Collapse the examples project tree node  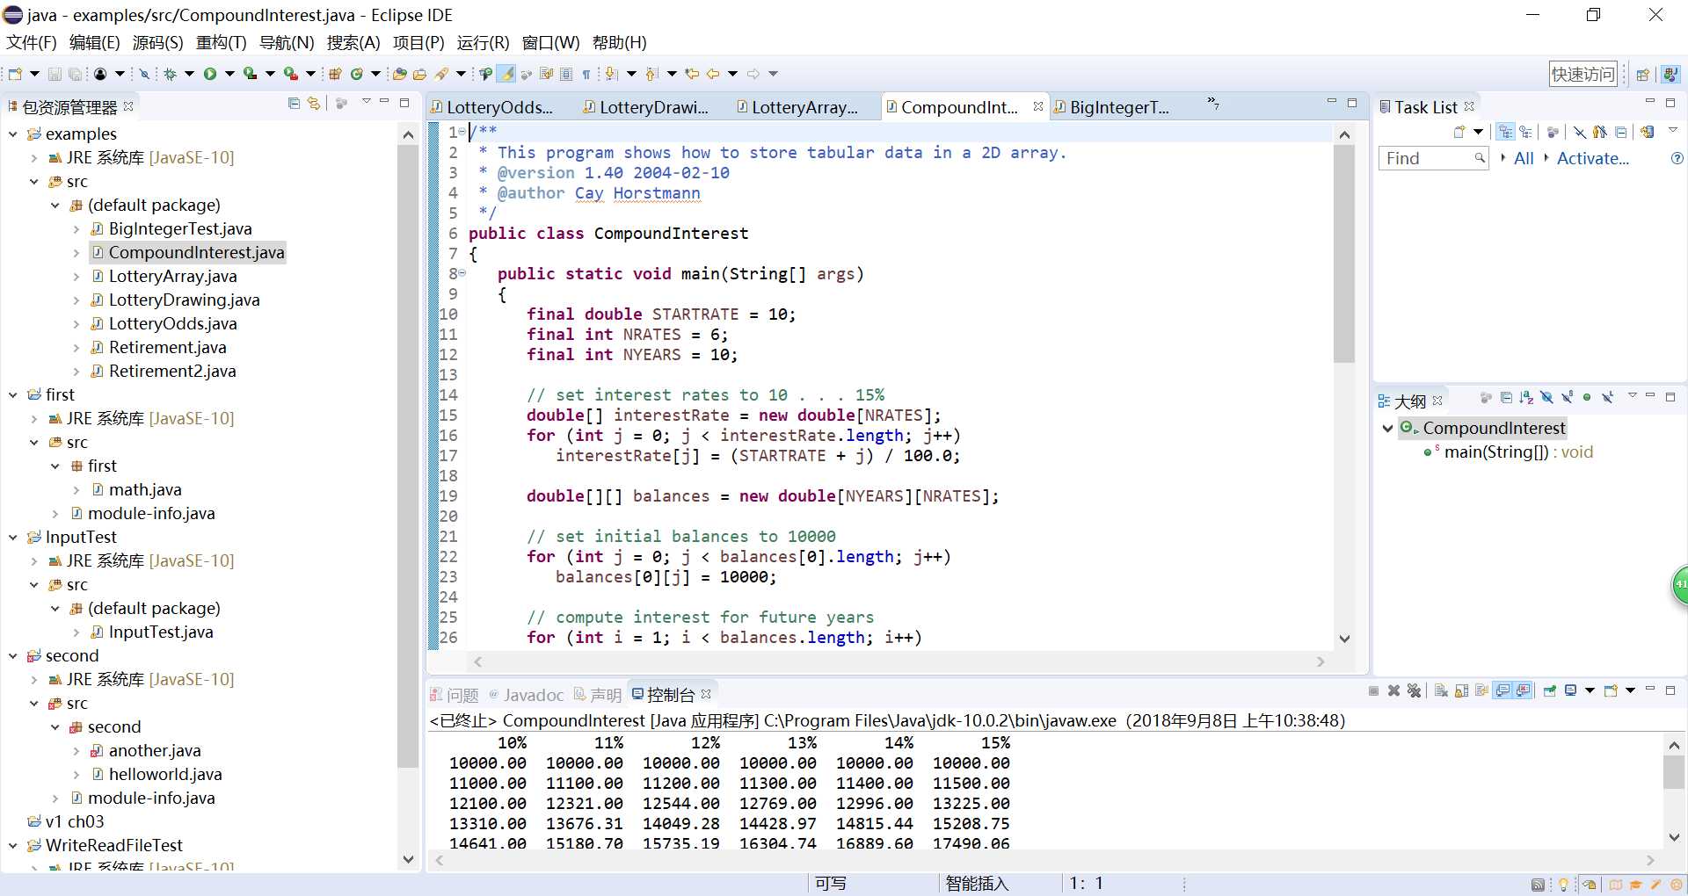[13, 134]
